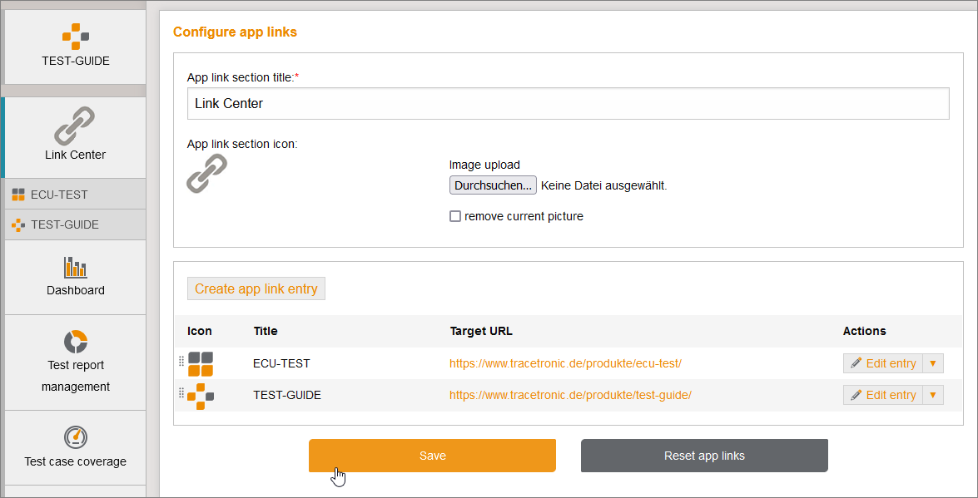Click the TEST-GUIDE icon in the table
The width and height of the screenshot is (978, 498).
click(x=201, y=397)
